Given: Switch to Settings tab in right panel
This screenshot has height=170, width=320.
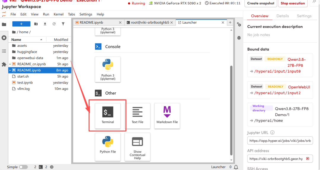Looking at the screenshot, I should tap(304, 16).
